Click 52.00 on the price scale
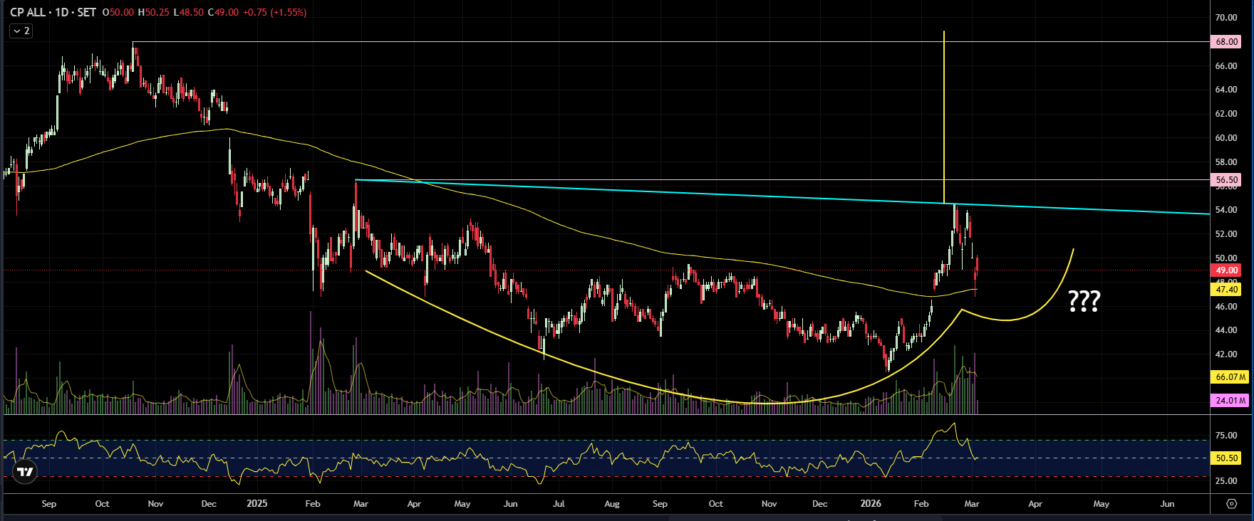The height and width of the screenshot is (521, 1254). (x=1226, y=234)
